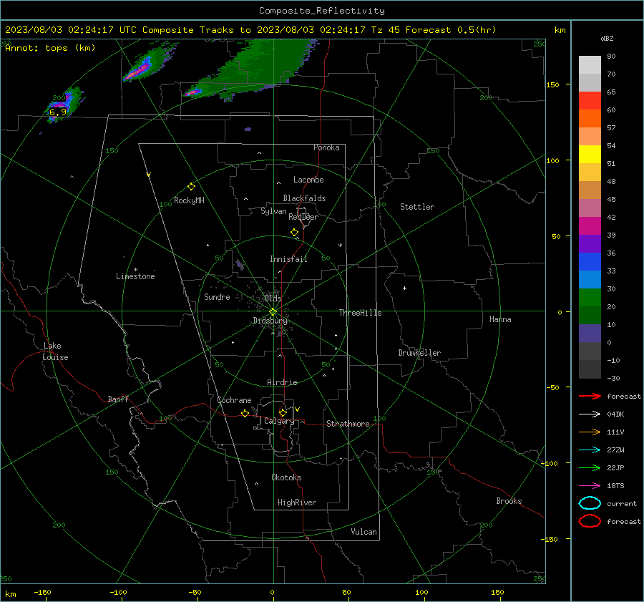The width and height of the screenshot is (644, 602).
Task: Click the yellow radar-site diamond at the map center
Action: [273, 312]
